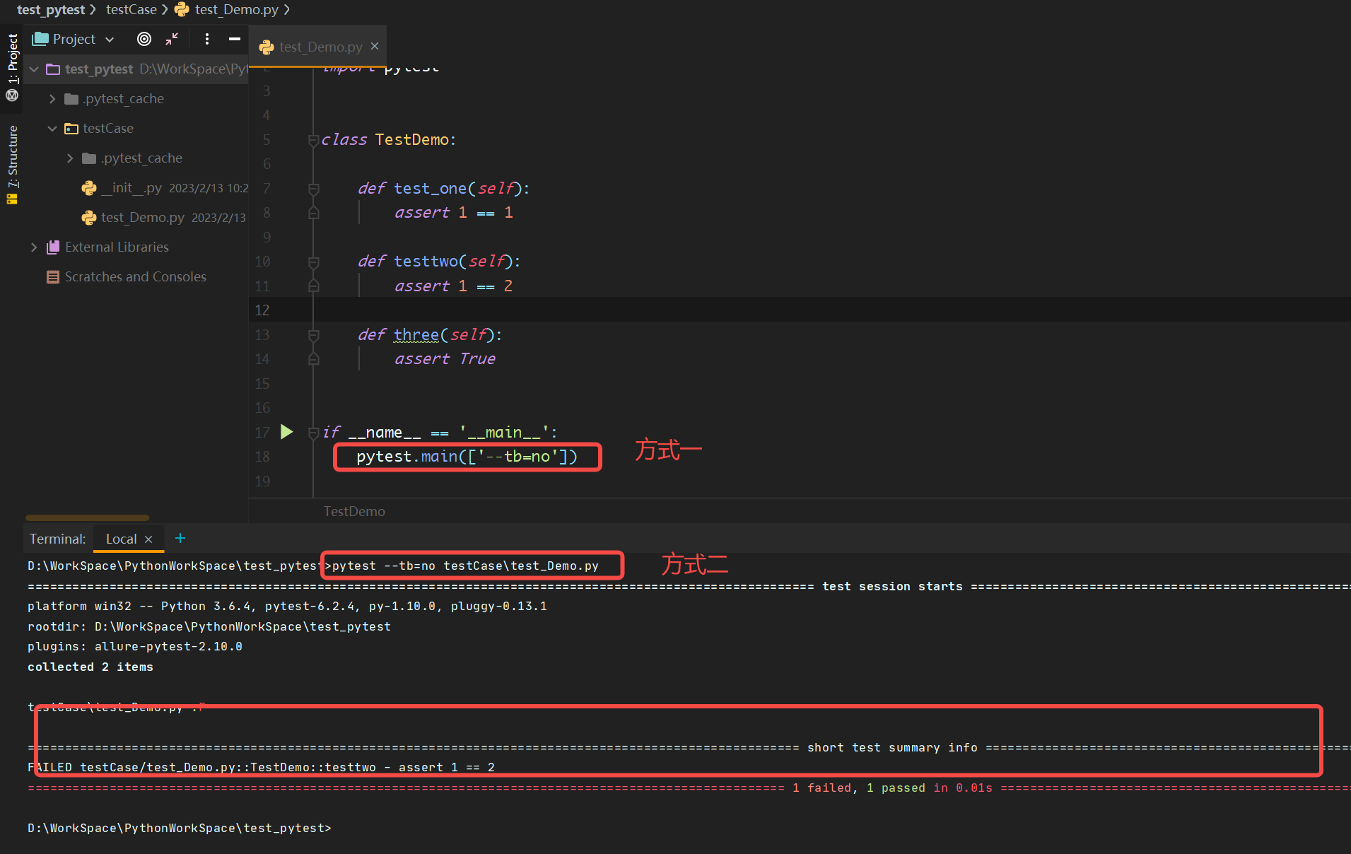The image size is (1351, 854).
Task: Click the TestDemo breadcrumb below the editor
Action: (x=354, y=511)
